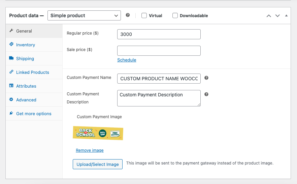Screen dimensions: 297x184
Task: Click the Shipping truck icon
Action: [11, 58]
